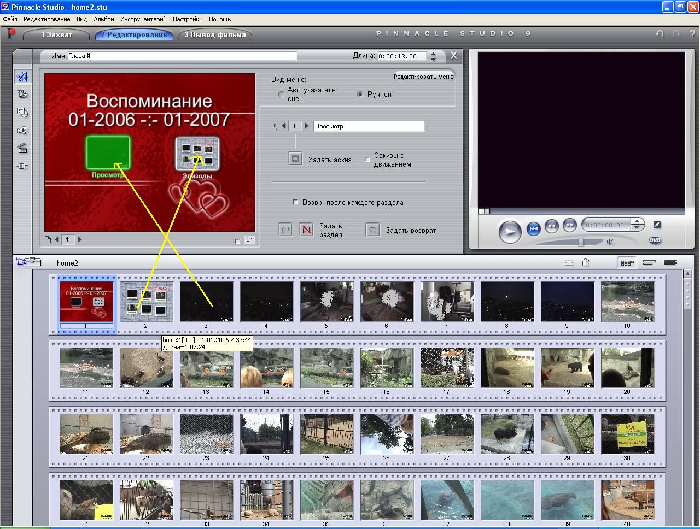700x529 pixels.
Task: Toggle full-screen player arrow icon
Action: point(657,225)
